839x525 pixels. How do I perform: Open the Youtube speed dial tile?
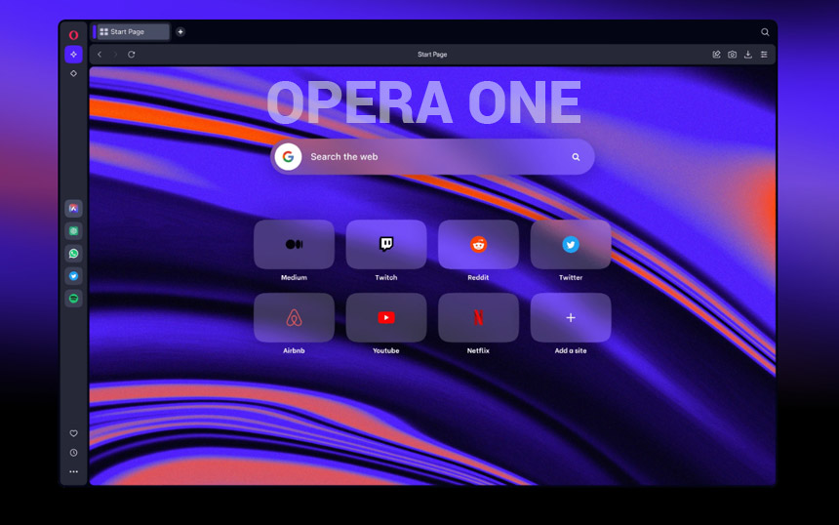tap(385, 318)
